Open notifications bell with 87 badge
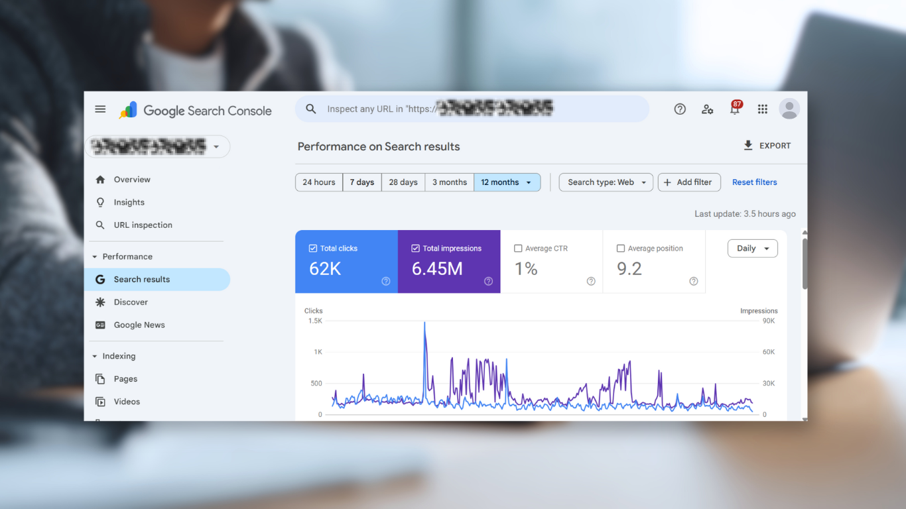 [735, 109]
